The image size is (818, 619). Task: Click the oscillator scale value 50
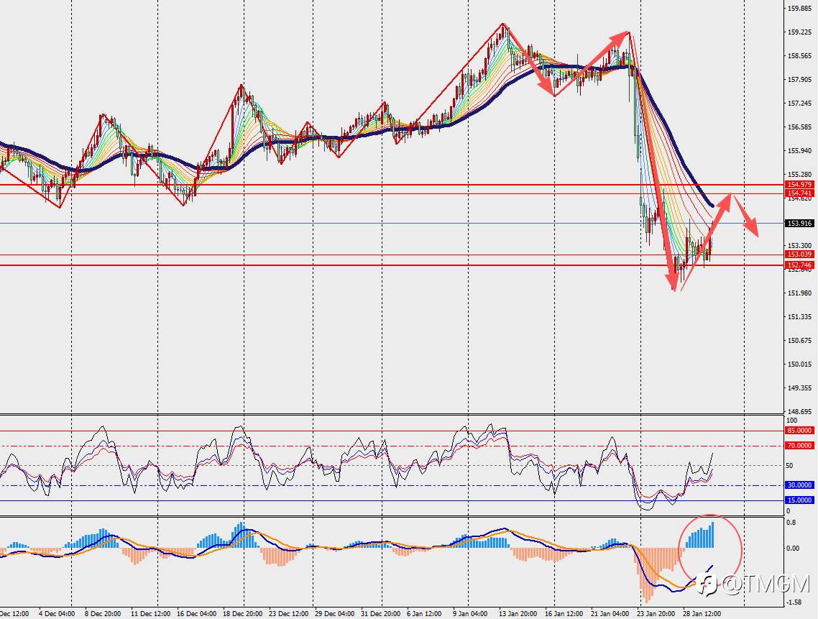pos(789,466)
